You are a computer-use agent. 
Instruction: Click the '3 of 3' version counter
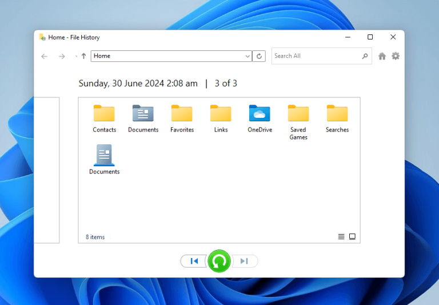tap(226, 83)
